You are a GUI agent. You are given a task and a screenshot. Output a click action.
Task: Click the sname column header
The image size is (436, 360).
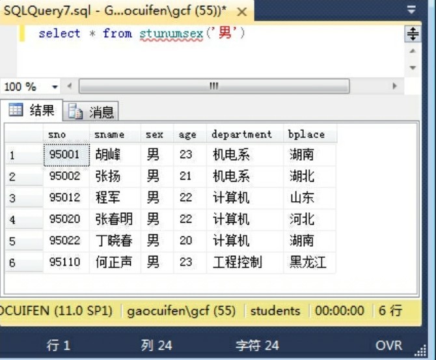coord(115,134)
